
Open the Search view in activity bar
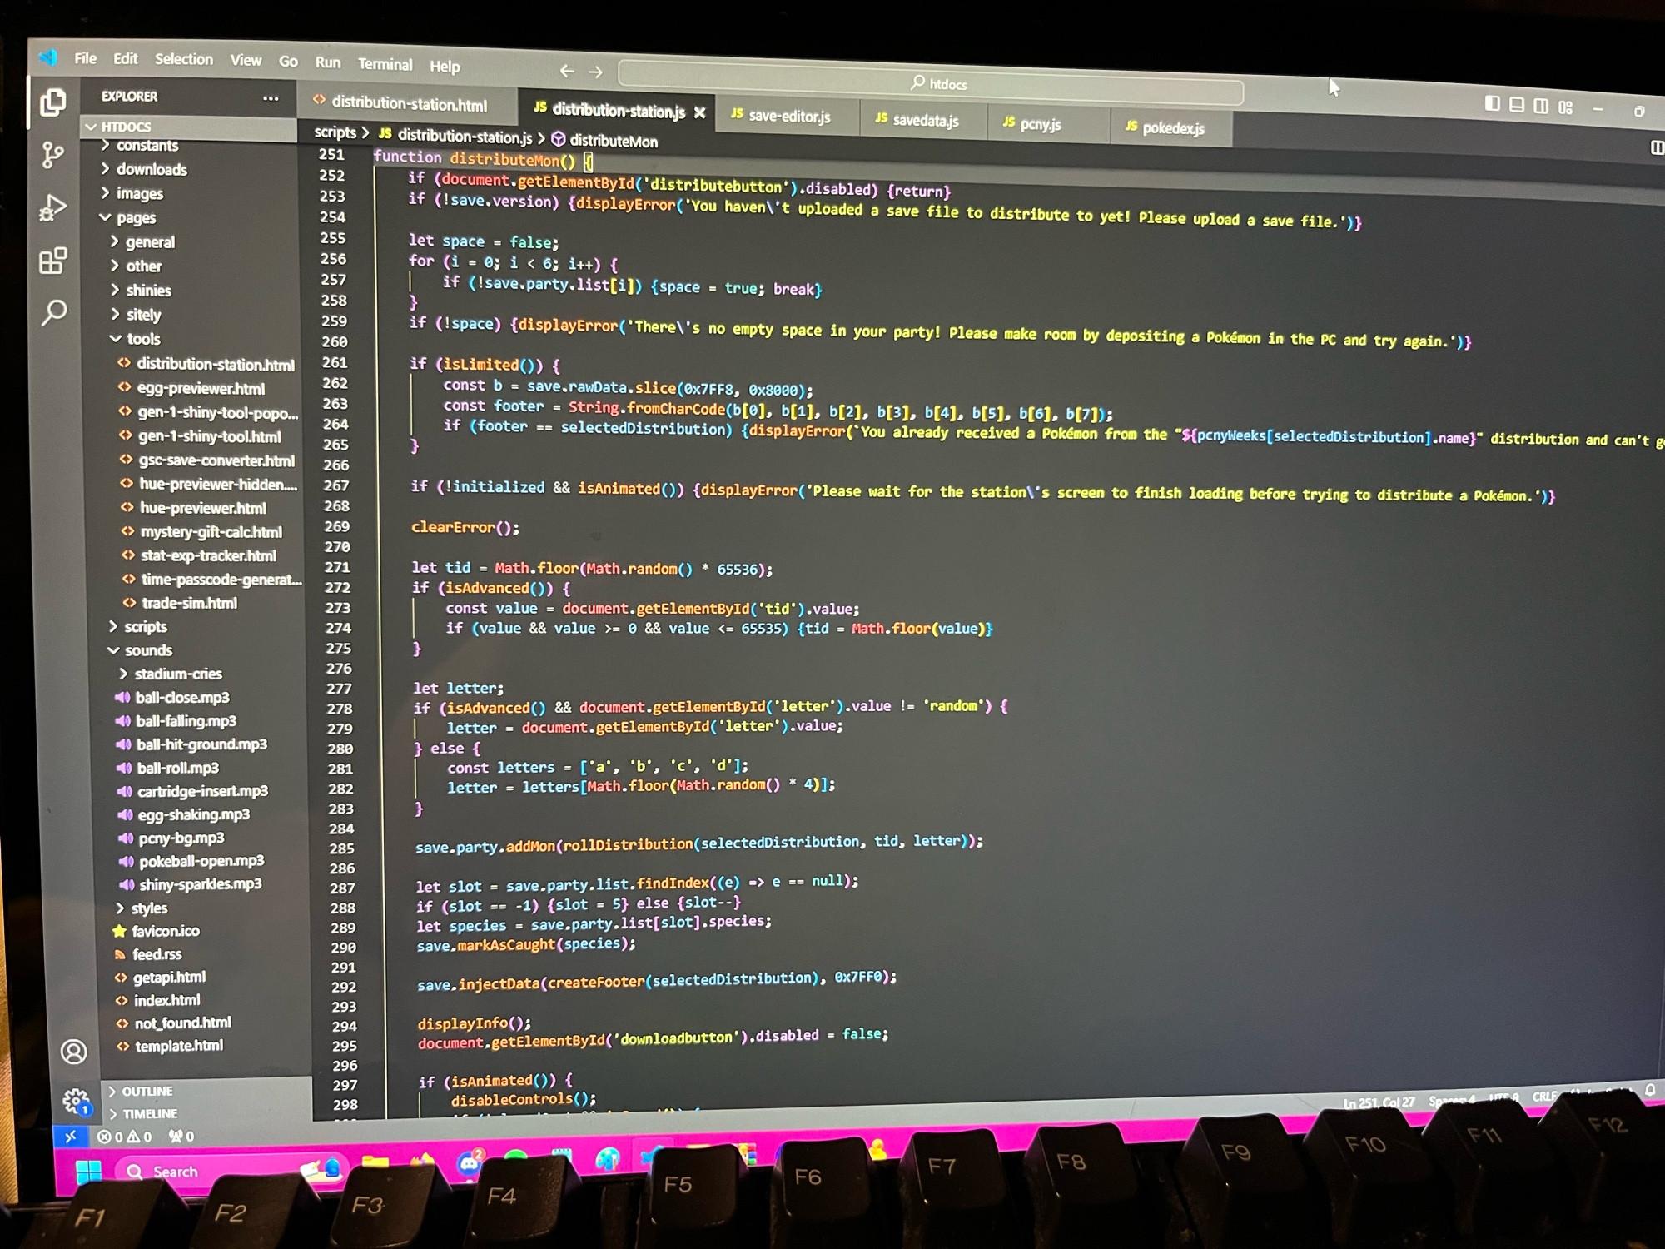point(54,313)
